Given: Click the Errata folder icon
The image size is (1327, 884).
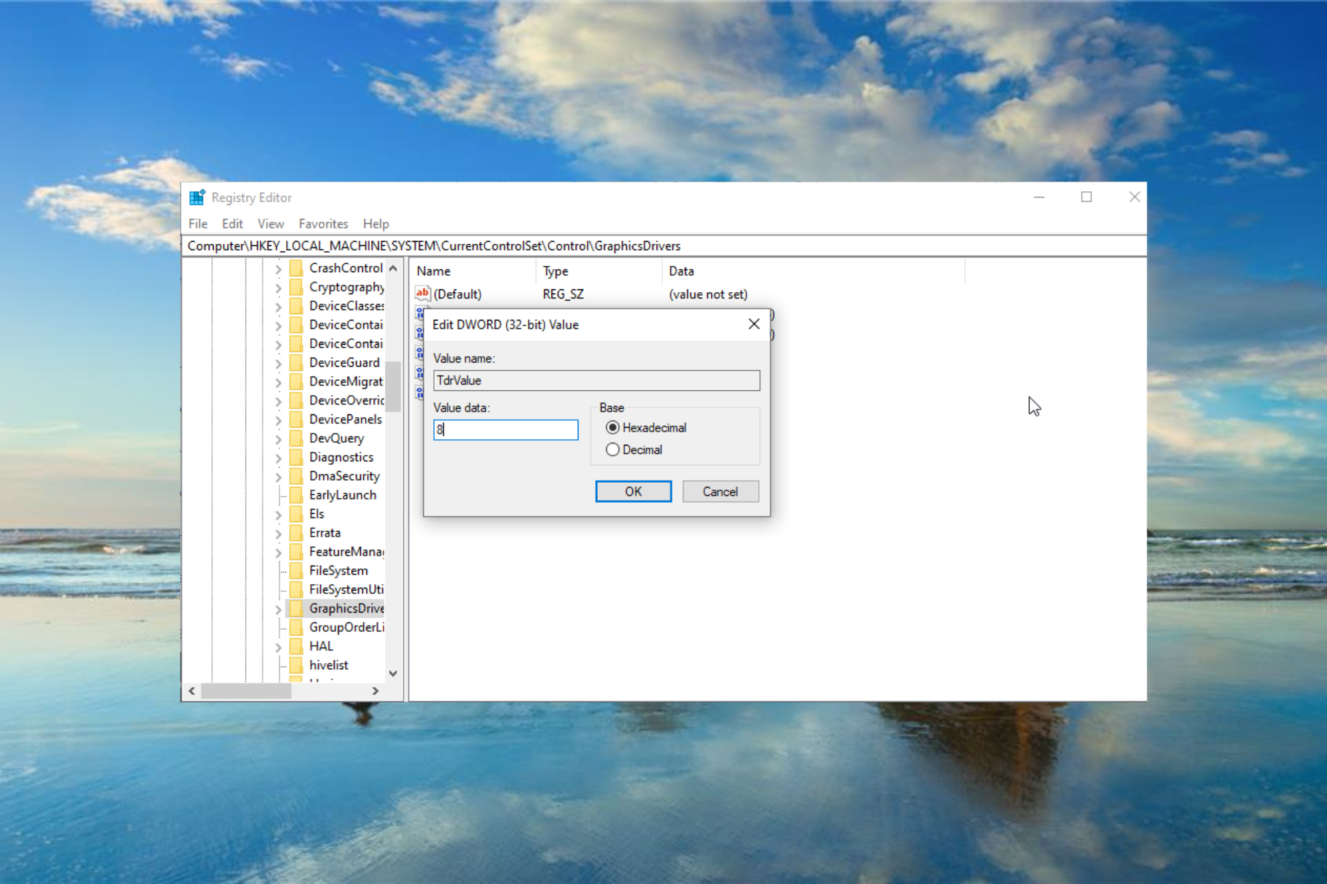Looking at the screenshot, I should point(296,532).
